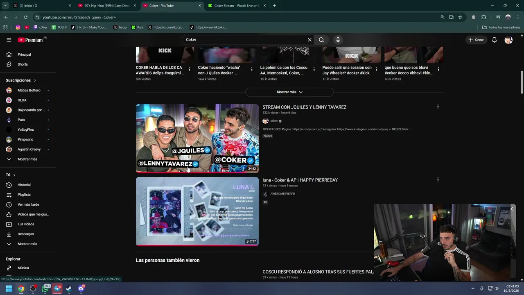Switch to 90's Hip-Hop (1994) tab
The image size is (524, 295).
click(x=106, y=6)
